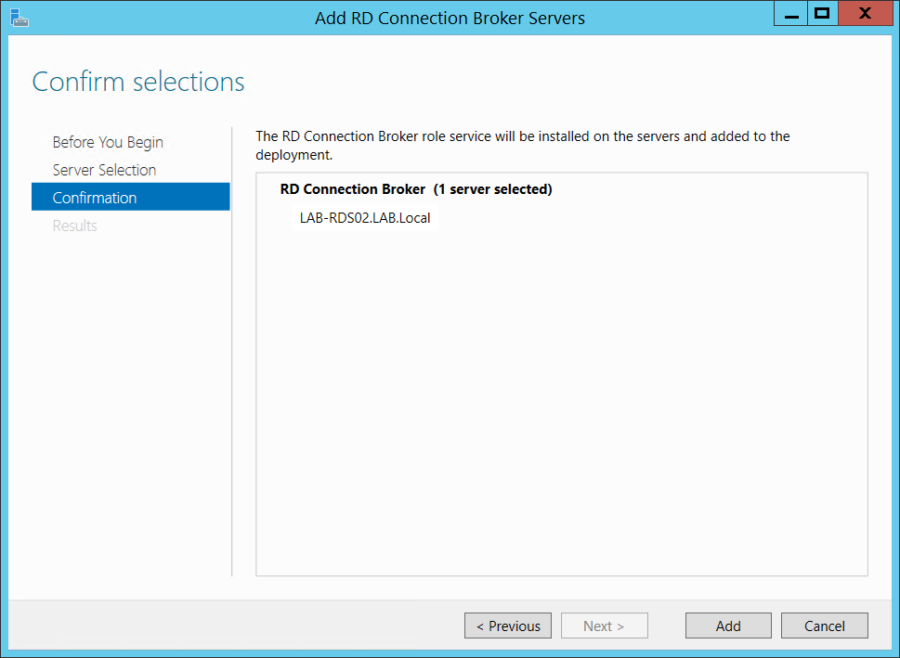Click the empty area of the selections list
The width and height of the screenshot is (900, 658).
point(561,399)
